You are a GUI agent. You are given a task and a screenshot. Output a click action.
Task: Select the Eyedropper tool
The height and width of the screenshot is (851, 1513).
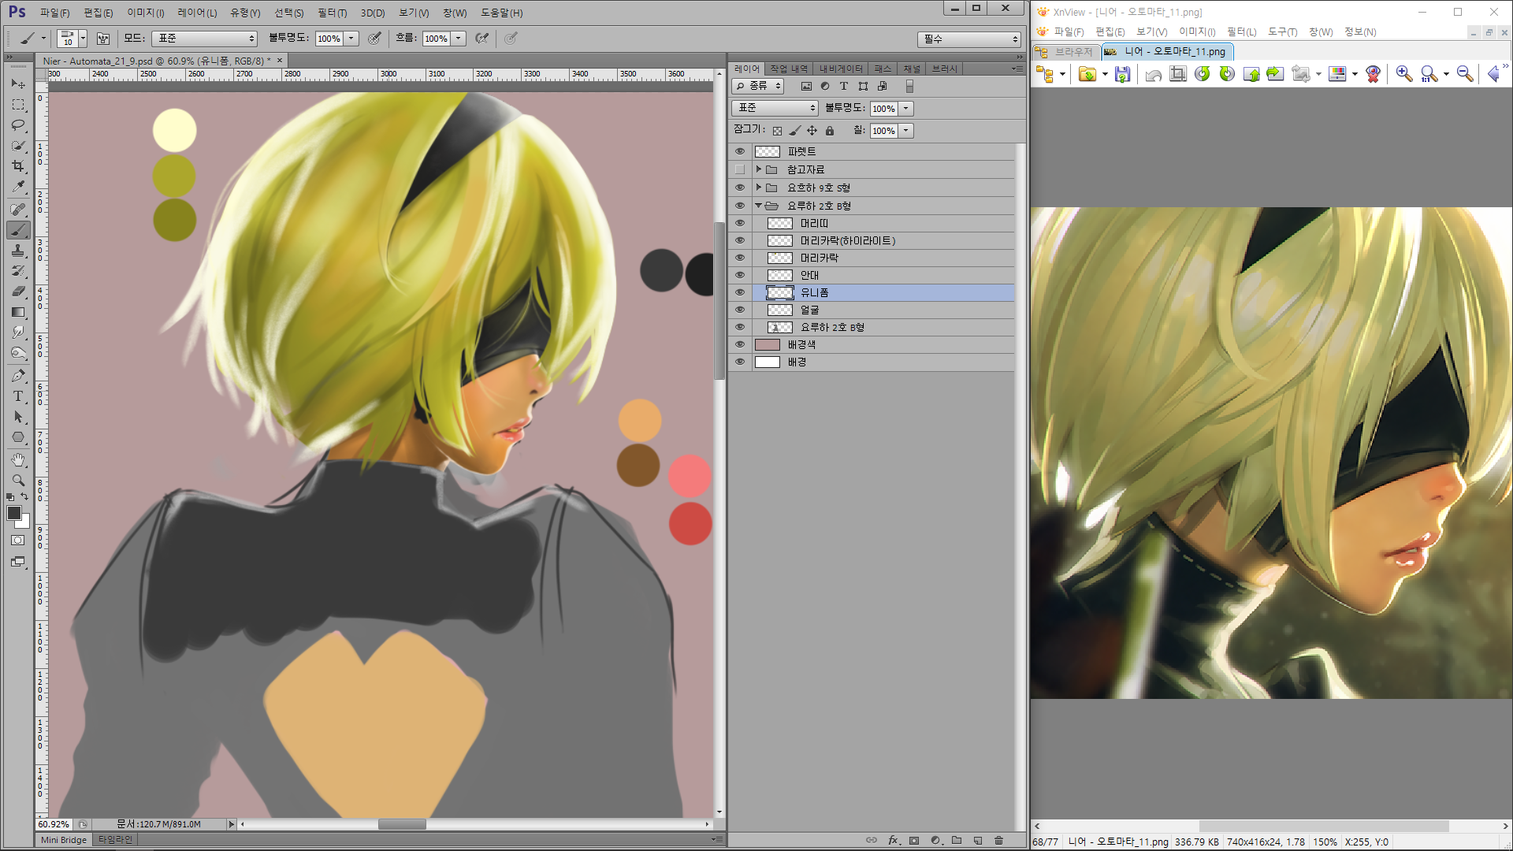point(17,188)
